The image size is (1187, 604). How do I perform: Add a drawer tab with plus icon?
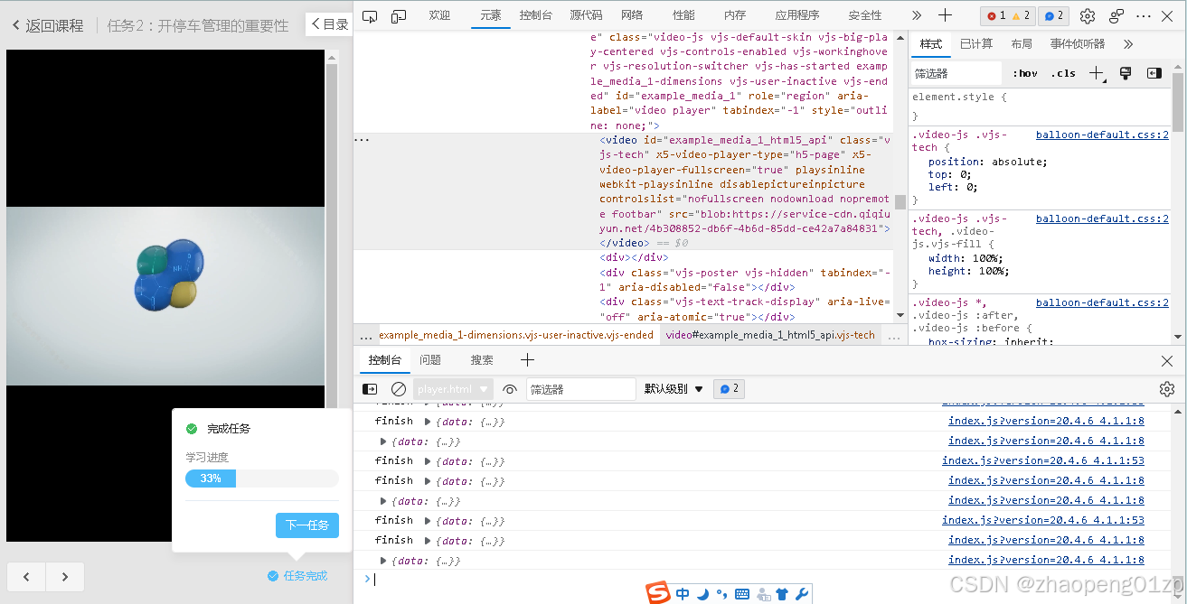528,360
